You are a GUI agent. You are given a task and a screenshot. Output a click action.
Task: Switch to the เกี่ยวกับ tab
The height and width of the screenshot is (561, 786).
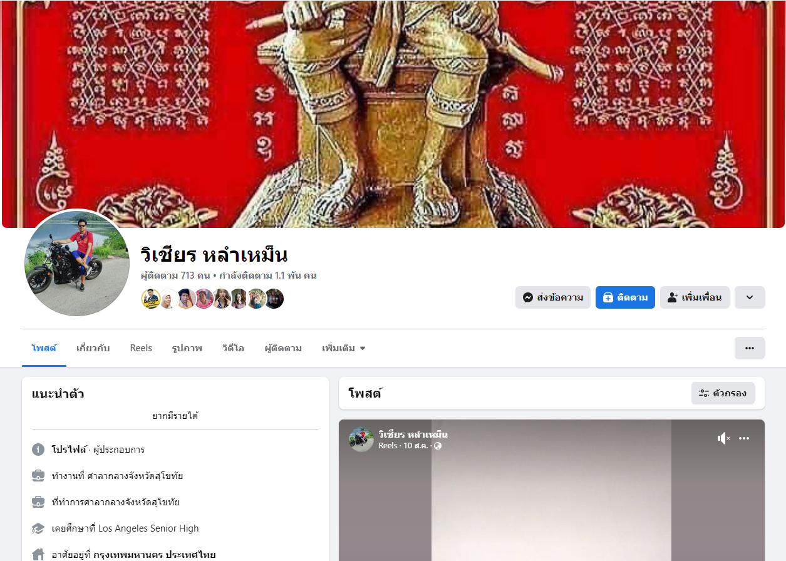pyautogui.click(x=93, y=348)
